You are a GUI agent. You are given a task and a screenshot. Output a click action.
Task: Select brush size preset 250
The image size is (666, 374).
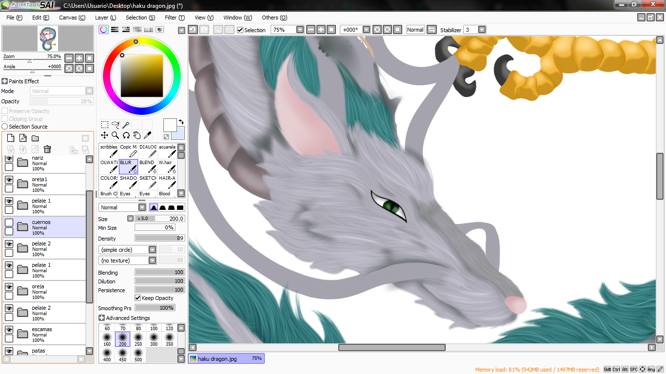point(138,340)
